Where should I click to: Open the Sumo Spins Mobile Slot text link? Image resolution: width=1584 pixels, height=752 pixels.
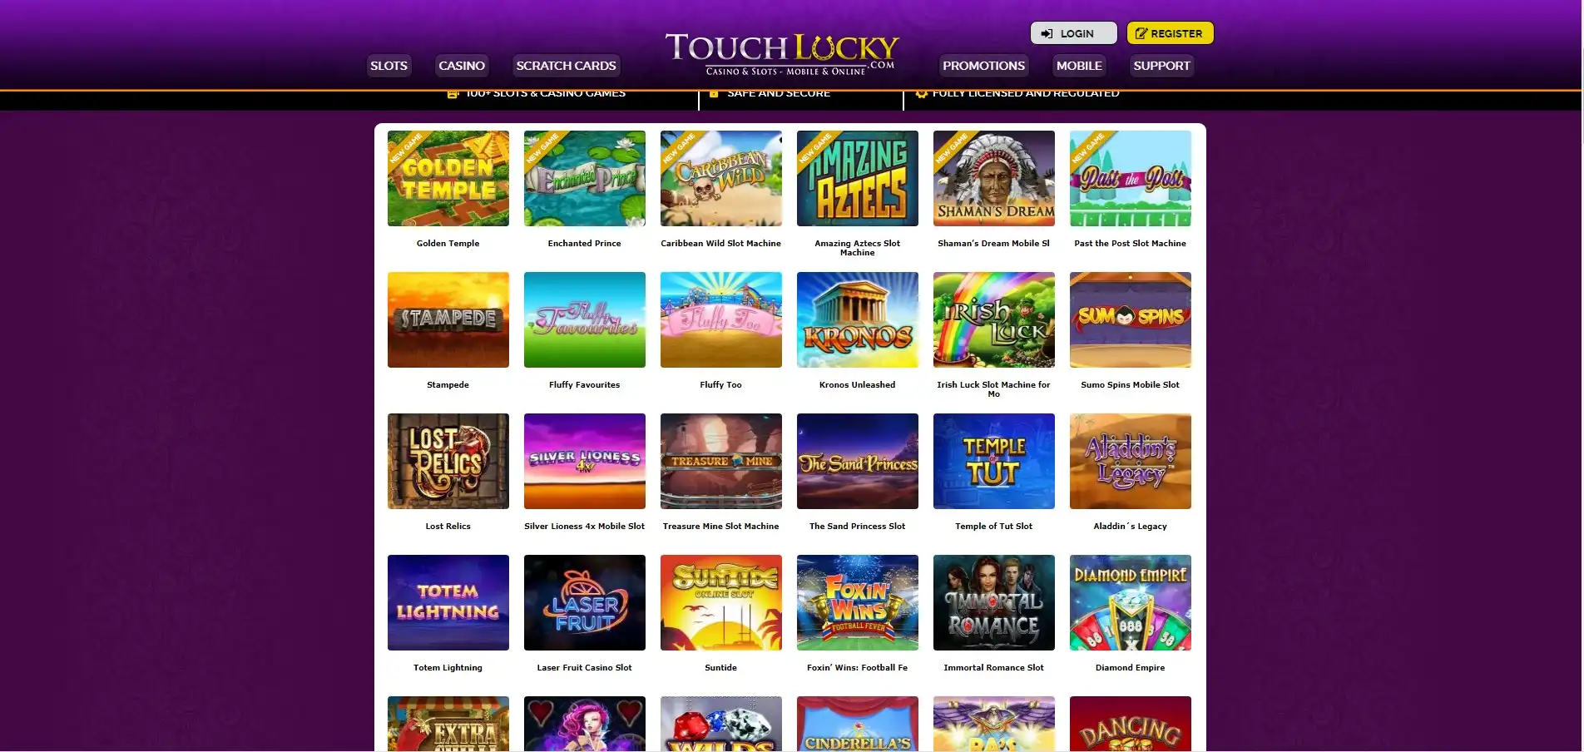(1130, 385)
